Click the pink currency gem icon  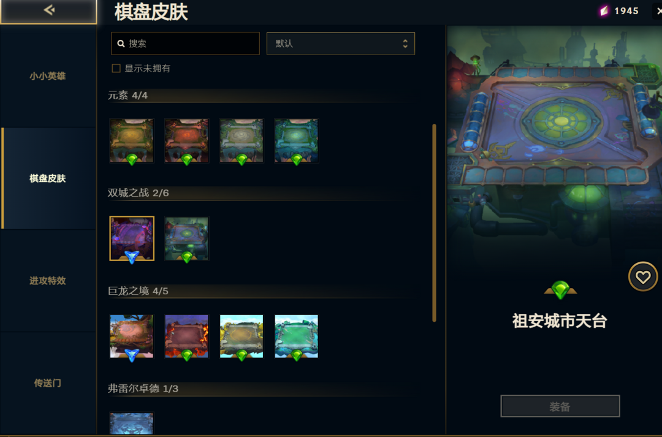(604, 11)
